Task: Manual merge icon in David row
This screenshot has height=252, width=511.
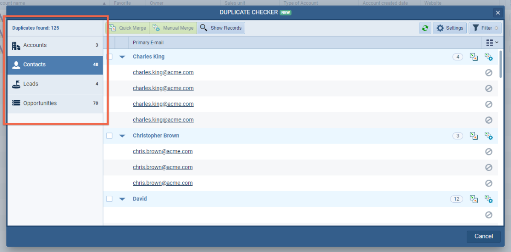Action: (x=488, y=199)
